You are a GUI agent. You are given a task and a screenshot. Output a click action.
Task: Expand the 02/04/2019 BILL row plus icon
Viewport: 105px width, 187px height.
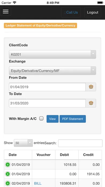click(7, 183)
